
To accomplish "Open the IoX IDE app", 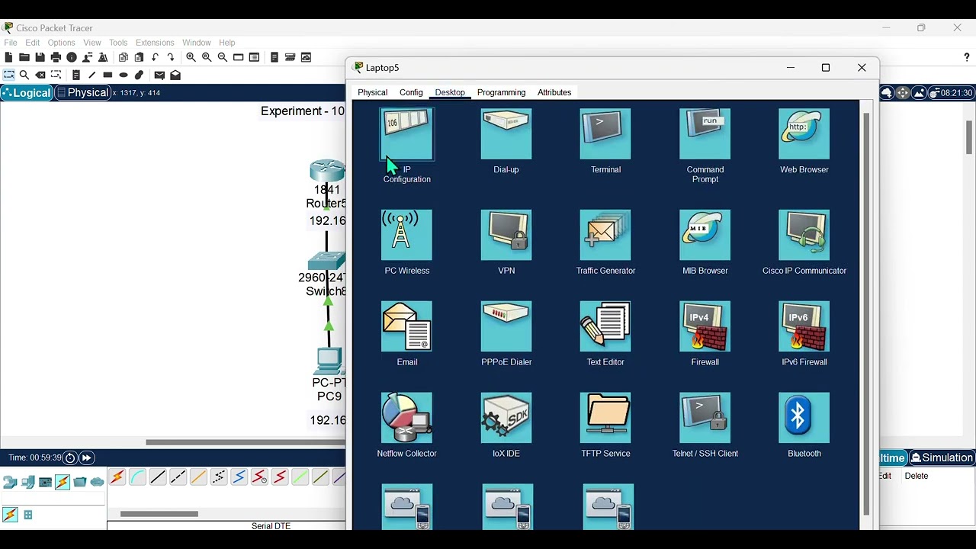I will click(506, 418).
